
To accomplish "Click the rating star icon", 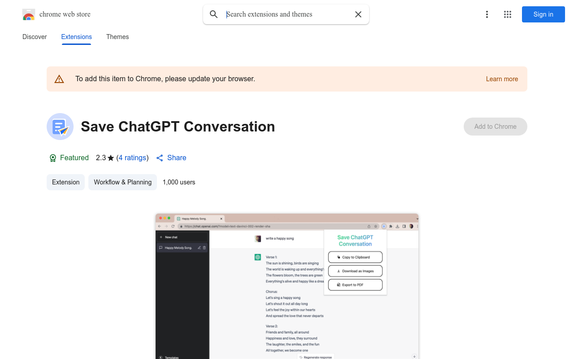I will pyautogui.click(x=111, y=158).
